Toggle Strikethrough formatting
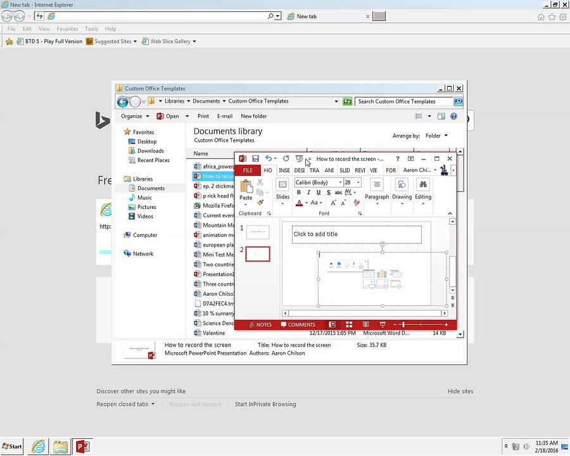This screenshot has width=570, height=456. click(x=338, y=193)
